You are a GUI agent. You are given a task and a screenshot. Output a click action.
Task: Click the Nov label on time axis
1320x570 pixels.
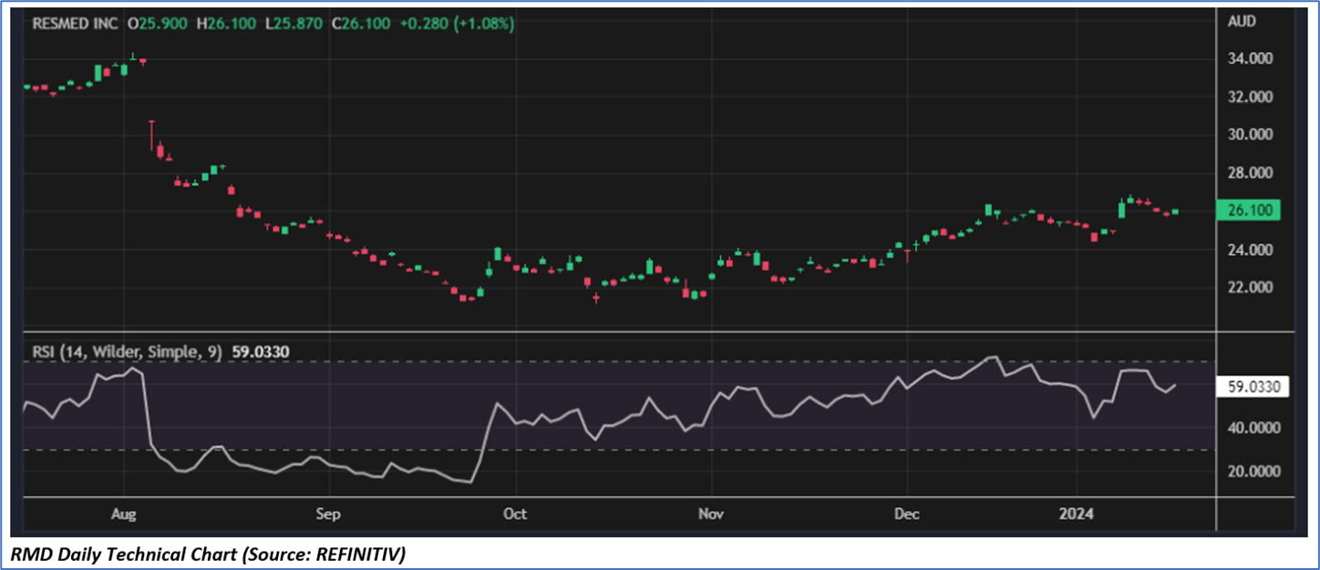coord(711,514)
